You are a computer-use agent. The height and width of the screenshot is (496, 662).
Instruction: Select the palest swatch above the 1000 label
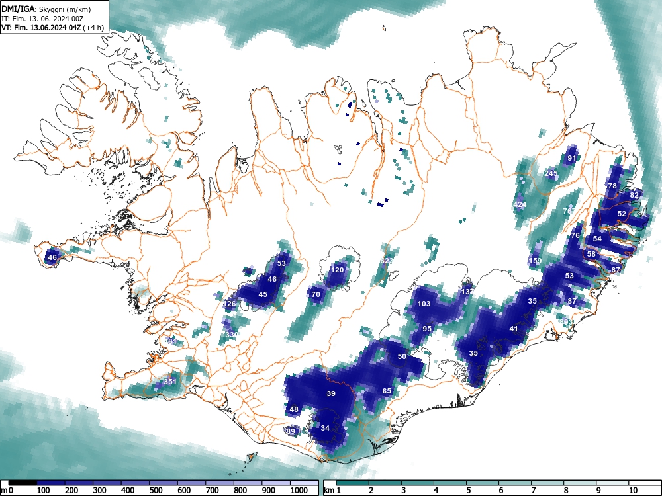pos(304,483)
